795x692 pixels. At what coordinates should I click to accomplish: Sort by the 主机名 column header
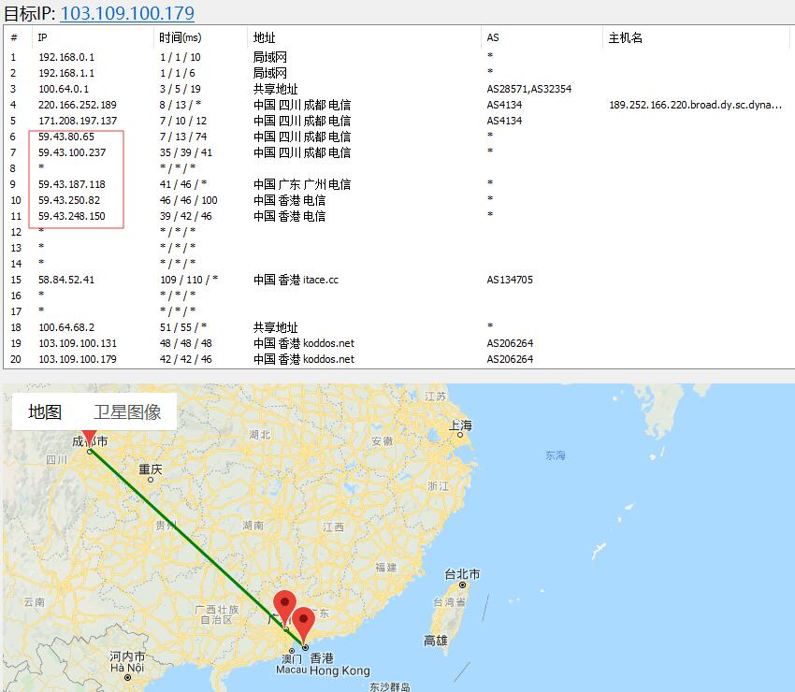coord(625,37)
